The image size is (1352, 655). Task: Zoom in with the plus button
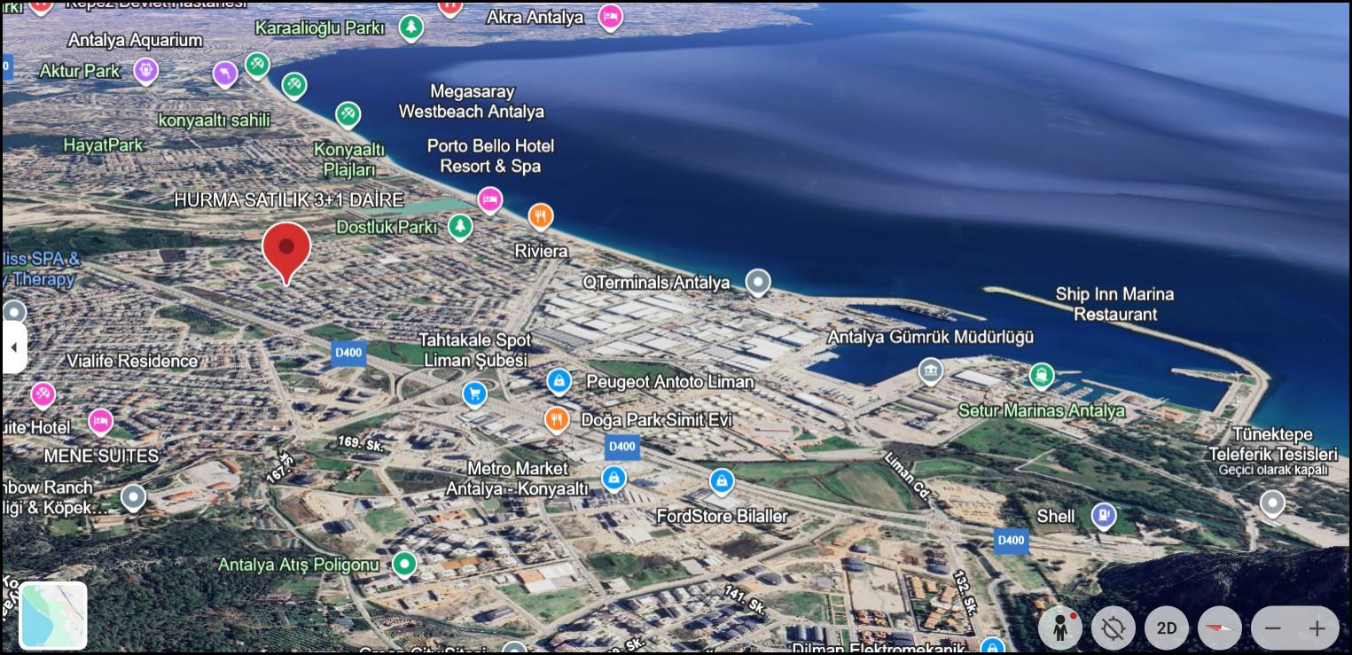tap(1317, 628)
